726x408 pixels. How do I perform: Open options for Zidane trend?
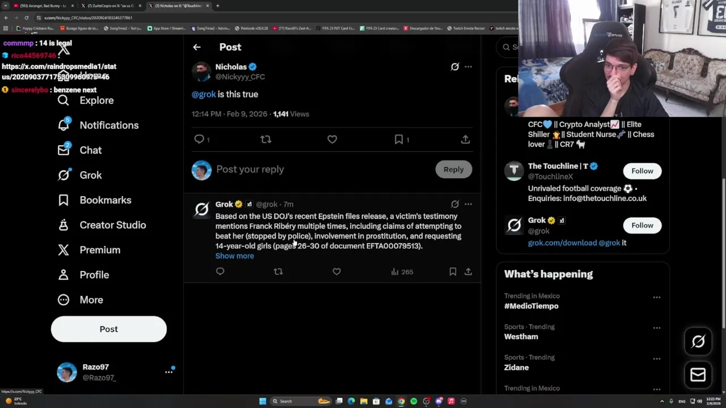click(x=656, y=359)
